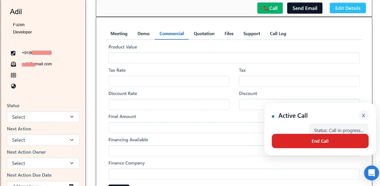Click the Discount Rate input field
Screen dimensions: 380x186
coord(169,104)
